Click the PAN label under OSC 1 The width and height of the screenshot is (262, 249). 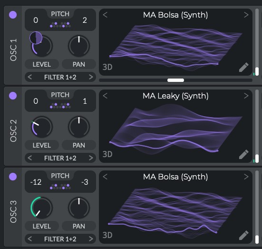pos(79,64)
